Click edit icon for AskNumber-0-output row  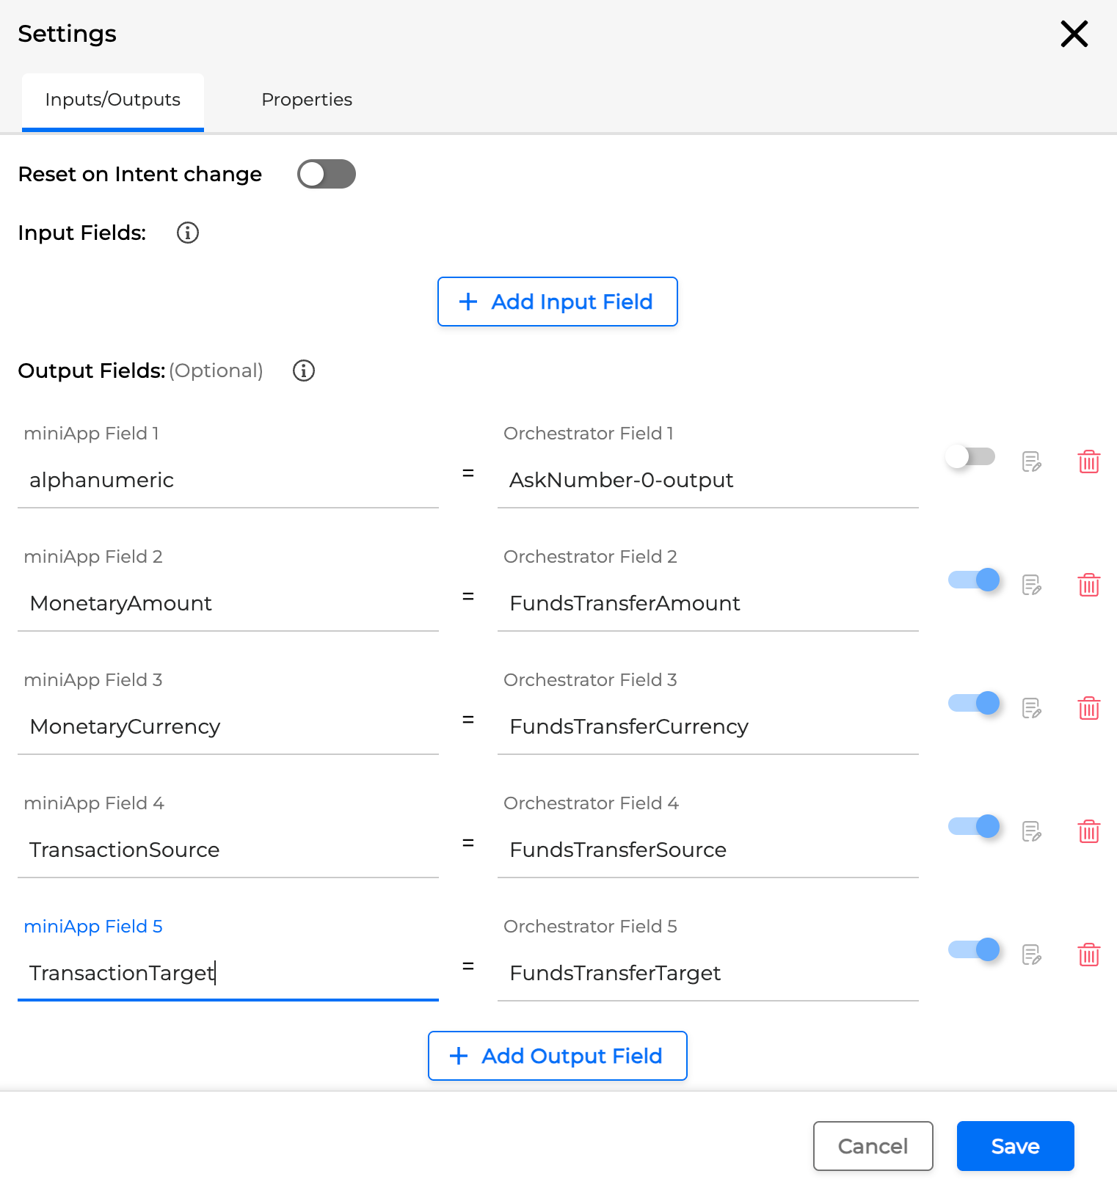1031,461
